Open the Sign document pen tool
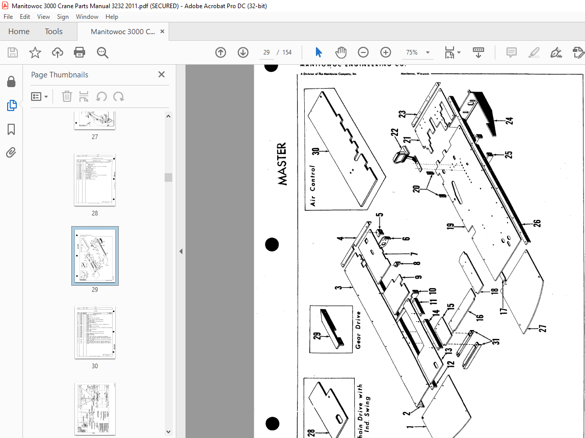Viewport: 585px width, 438px height. point(556,52)
